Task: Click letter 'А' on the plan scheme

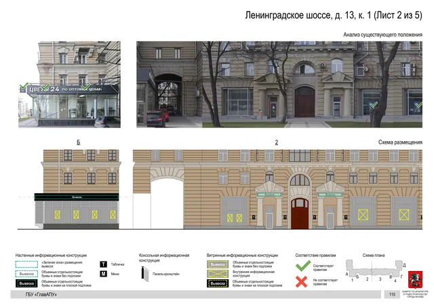Action: pos(347,274)
